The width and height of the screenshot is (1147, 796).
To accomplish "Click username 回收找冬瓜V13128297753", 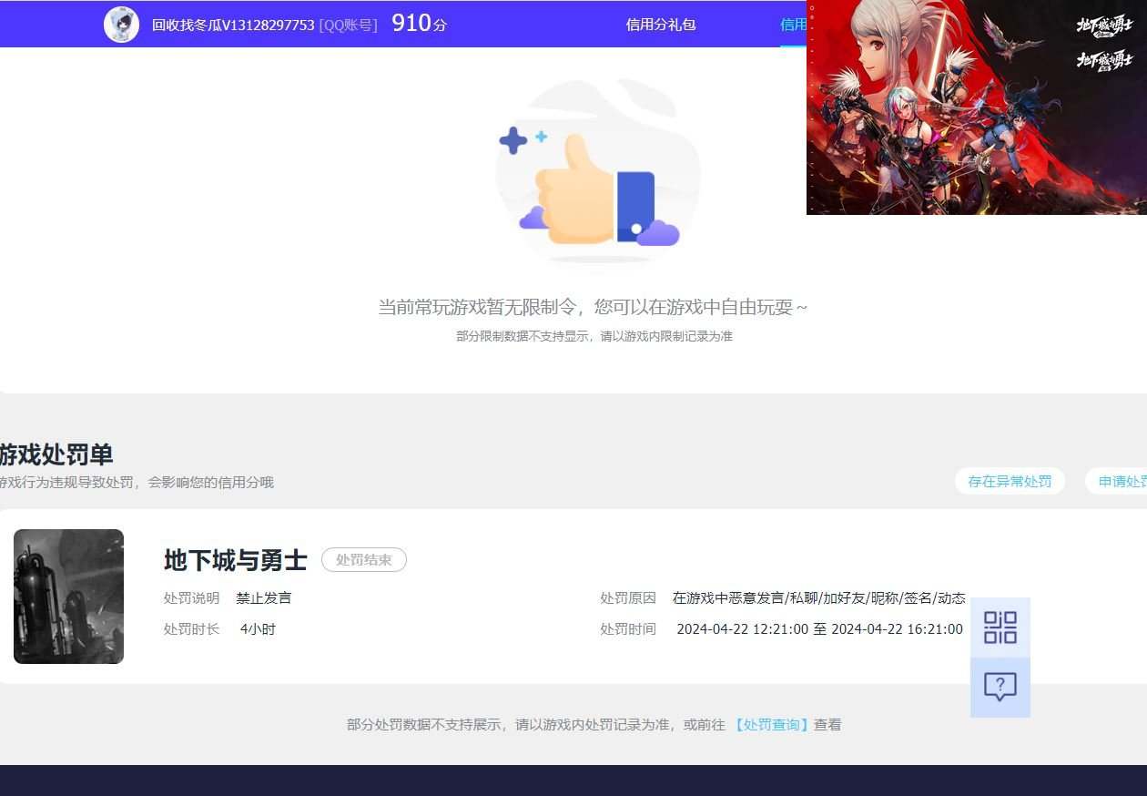I will tap(233, 25).
